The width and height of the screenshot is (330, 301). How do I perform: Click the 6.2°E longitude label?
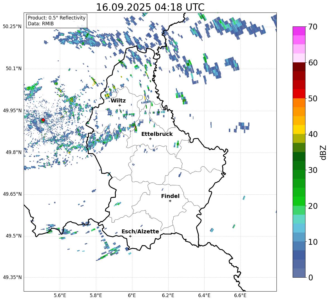[x=168, y=295]
